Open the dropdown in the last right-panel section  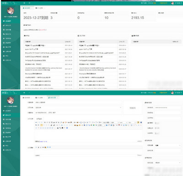point(168,163)
